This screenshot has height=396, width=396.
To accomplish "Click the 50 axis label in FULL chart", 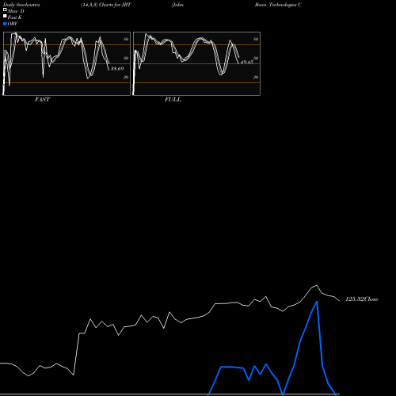I will pyautogui.click(x=256, y=58).
